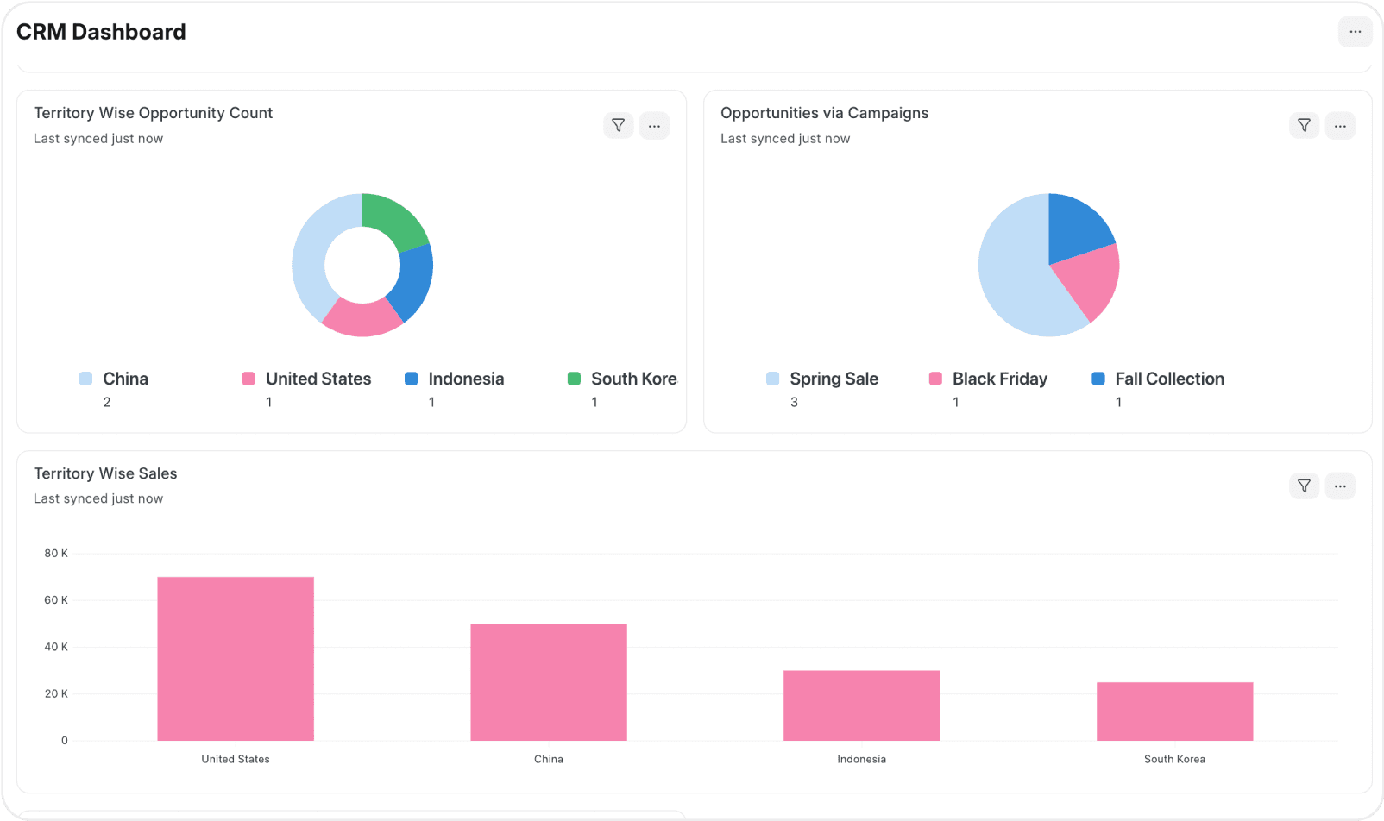Open the filter icon on Opportunities via Campaigns
The width and height of the screenshot is (1384, 821).
1304,125
